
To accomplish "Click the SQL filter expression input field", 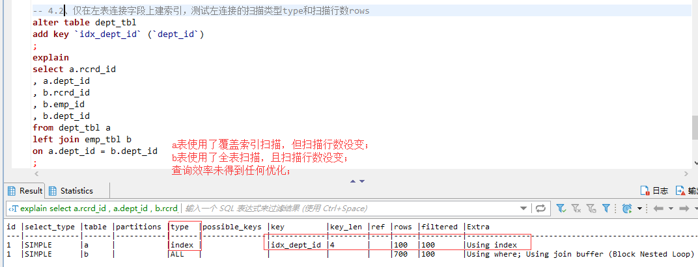I will (x=350, y=208).
